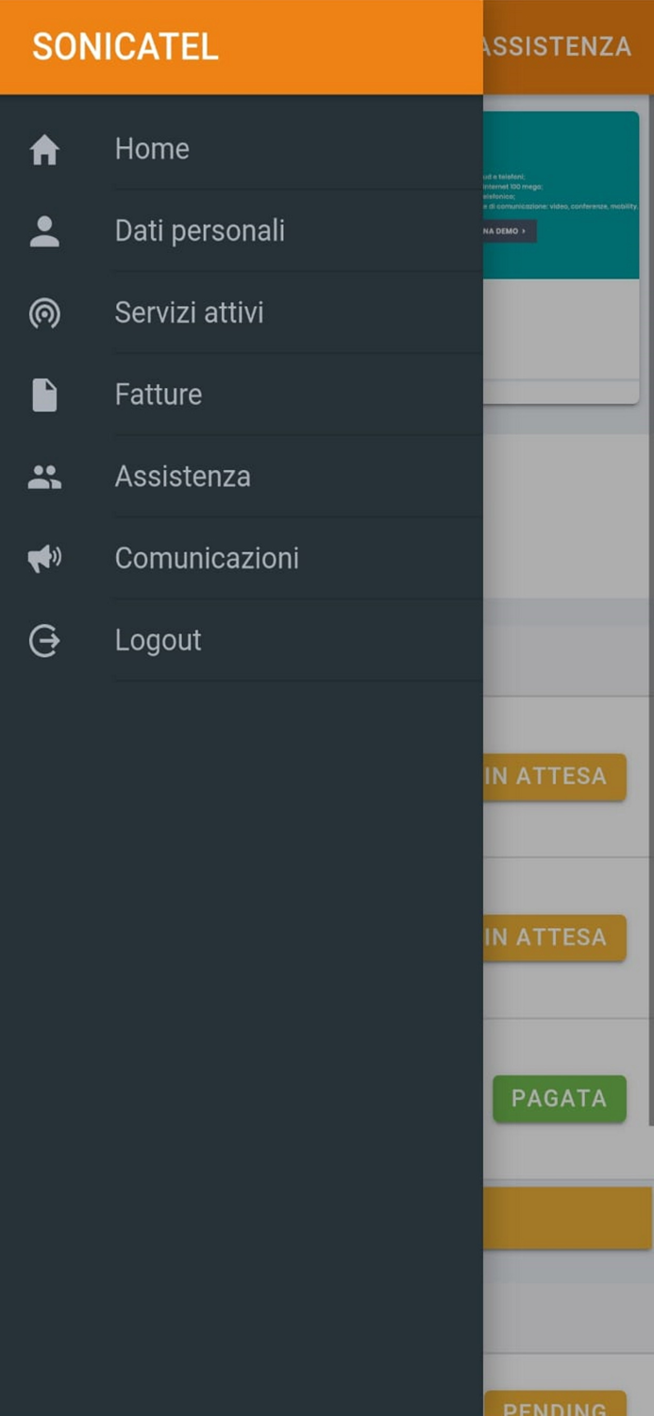Click the Home house icon
The height and width of the screenshot is (1416, 654).
pyautogui.click(x=44, y=149)
